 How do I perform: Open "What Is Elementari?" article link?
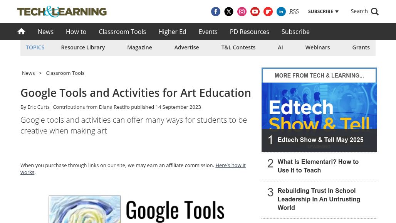click(318, 166)
